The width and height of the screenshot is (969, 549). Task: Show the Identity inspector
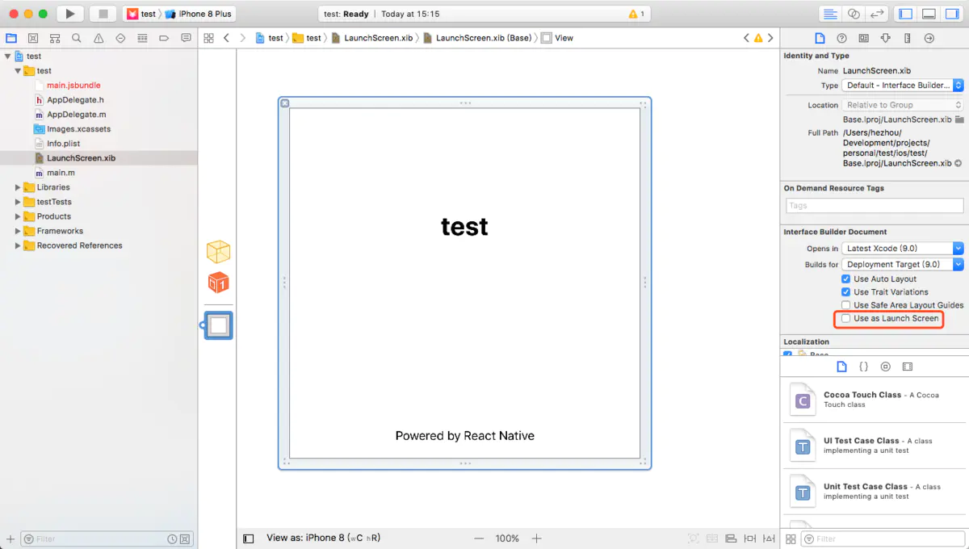[x=863, y=38]
